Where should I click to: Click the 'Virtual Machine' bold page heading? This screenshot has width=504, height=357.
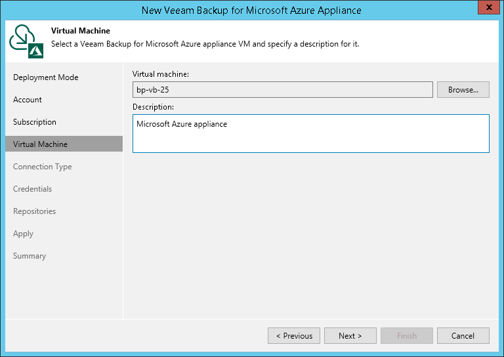pos(80,31)
